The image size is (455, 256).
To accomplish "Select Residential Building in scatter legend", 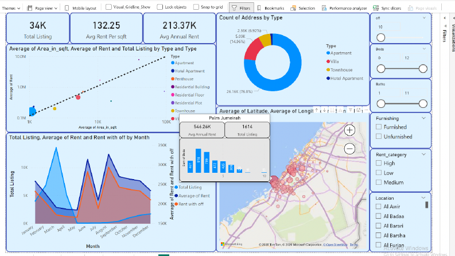I will pyautogui.click(x=190, y=87).
